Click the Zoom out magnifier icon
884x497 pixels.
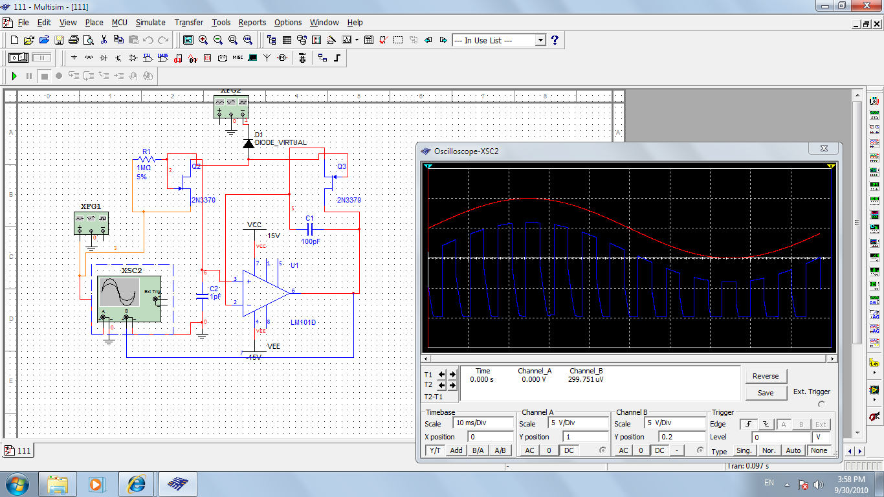[218, 39]
